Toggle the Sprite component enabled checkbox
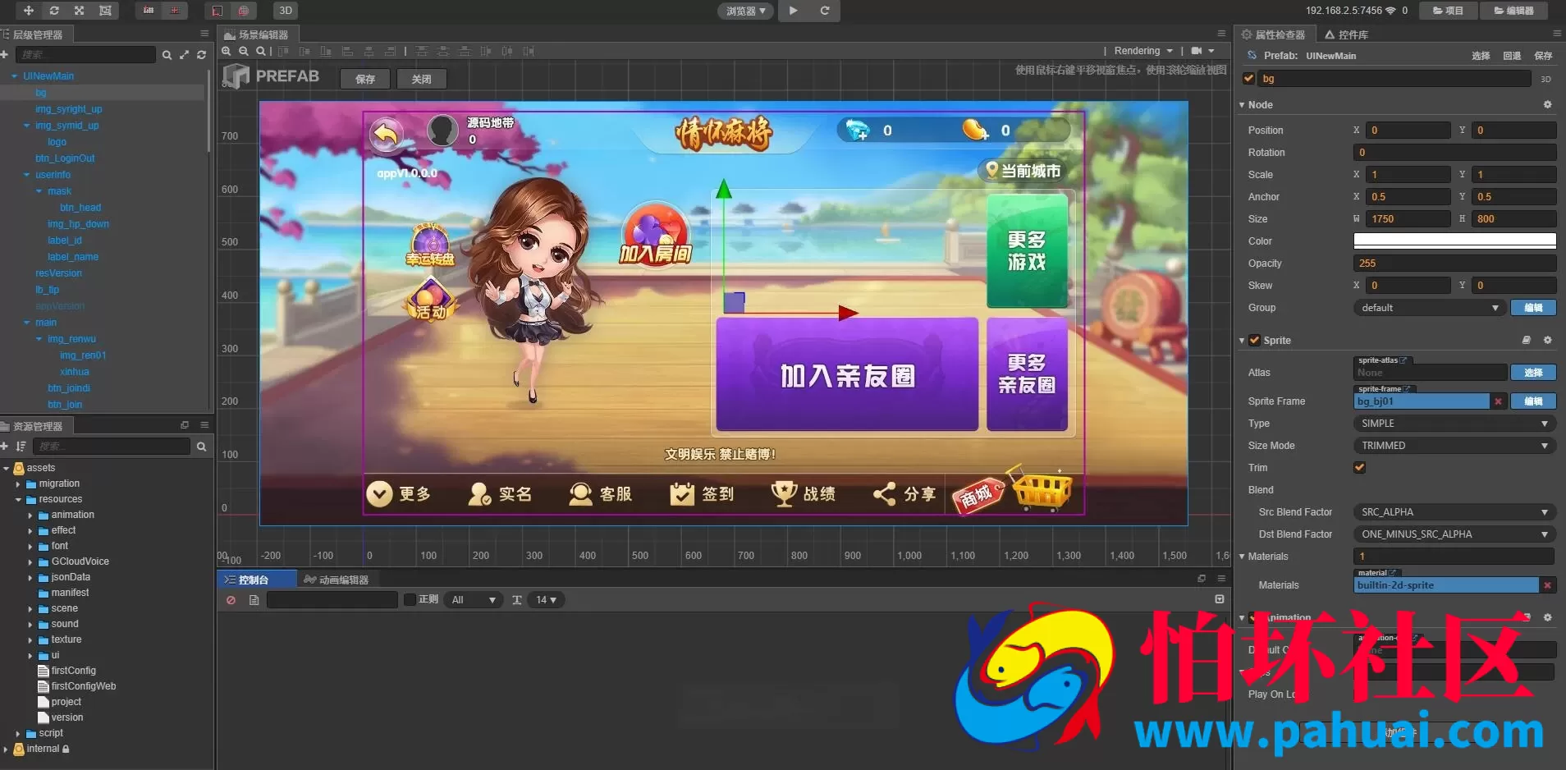The width and height of the screenshot is (1566, 770). tap(1254, 340)
